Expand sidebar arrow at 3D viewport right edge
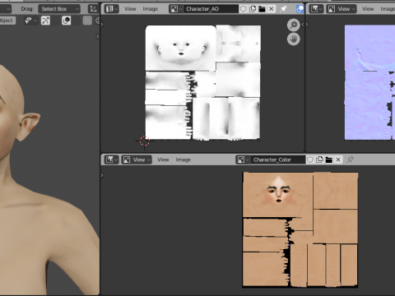Viewport: 395px width, 296px height. click(x=98, y=36)
